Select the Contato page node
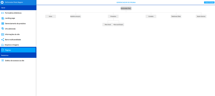The height and width of the screenshot is (96, 215). [x=151, y=17]
